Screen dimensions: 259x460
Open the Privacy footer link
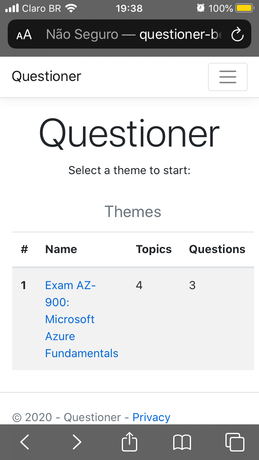click(x=151, y=417)
